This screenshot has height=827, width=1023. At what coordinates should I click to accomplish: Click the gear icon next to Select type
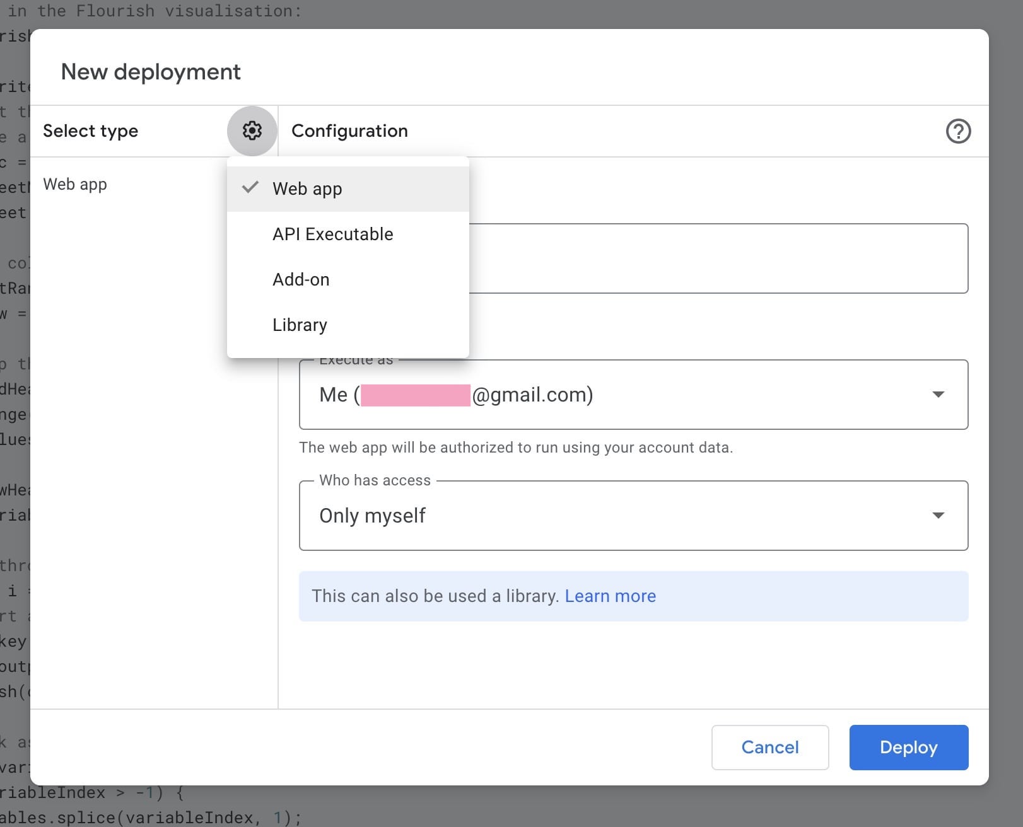click(252, 130)
